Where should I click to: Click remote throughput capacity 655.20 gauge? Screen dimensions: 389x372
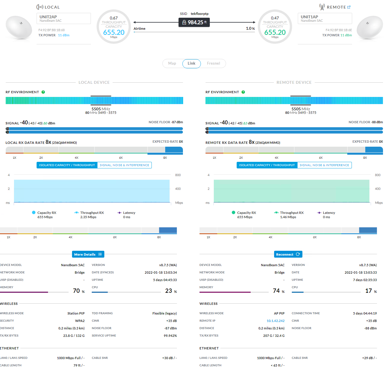tap(275, 27)
